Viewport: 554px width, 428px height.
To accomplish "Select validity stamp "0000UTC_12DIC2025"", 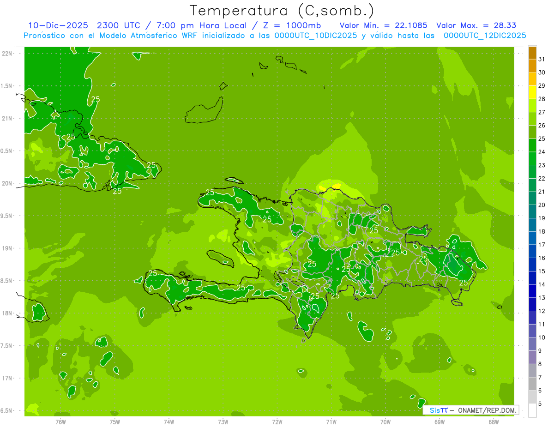I will [x=485, y=36].
